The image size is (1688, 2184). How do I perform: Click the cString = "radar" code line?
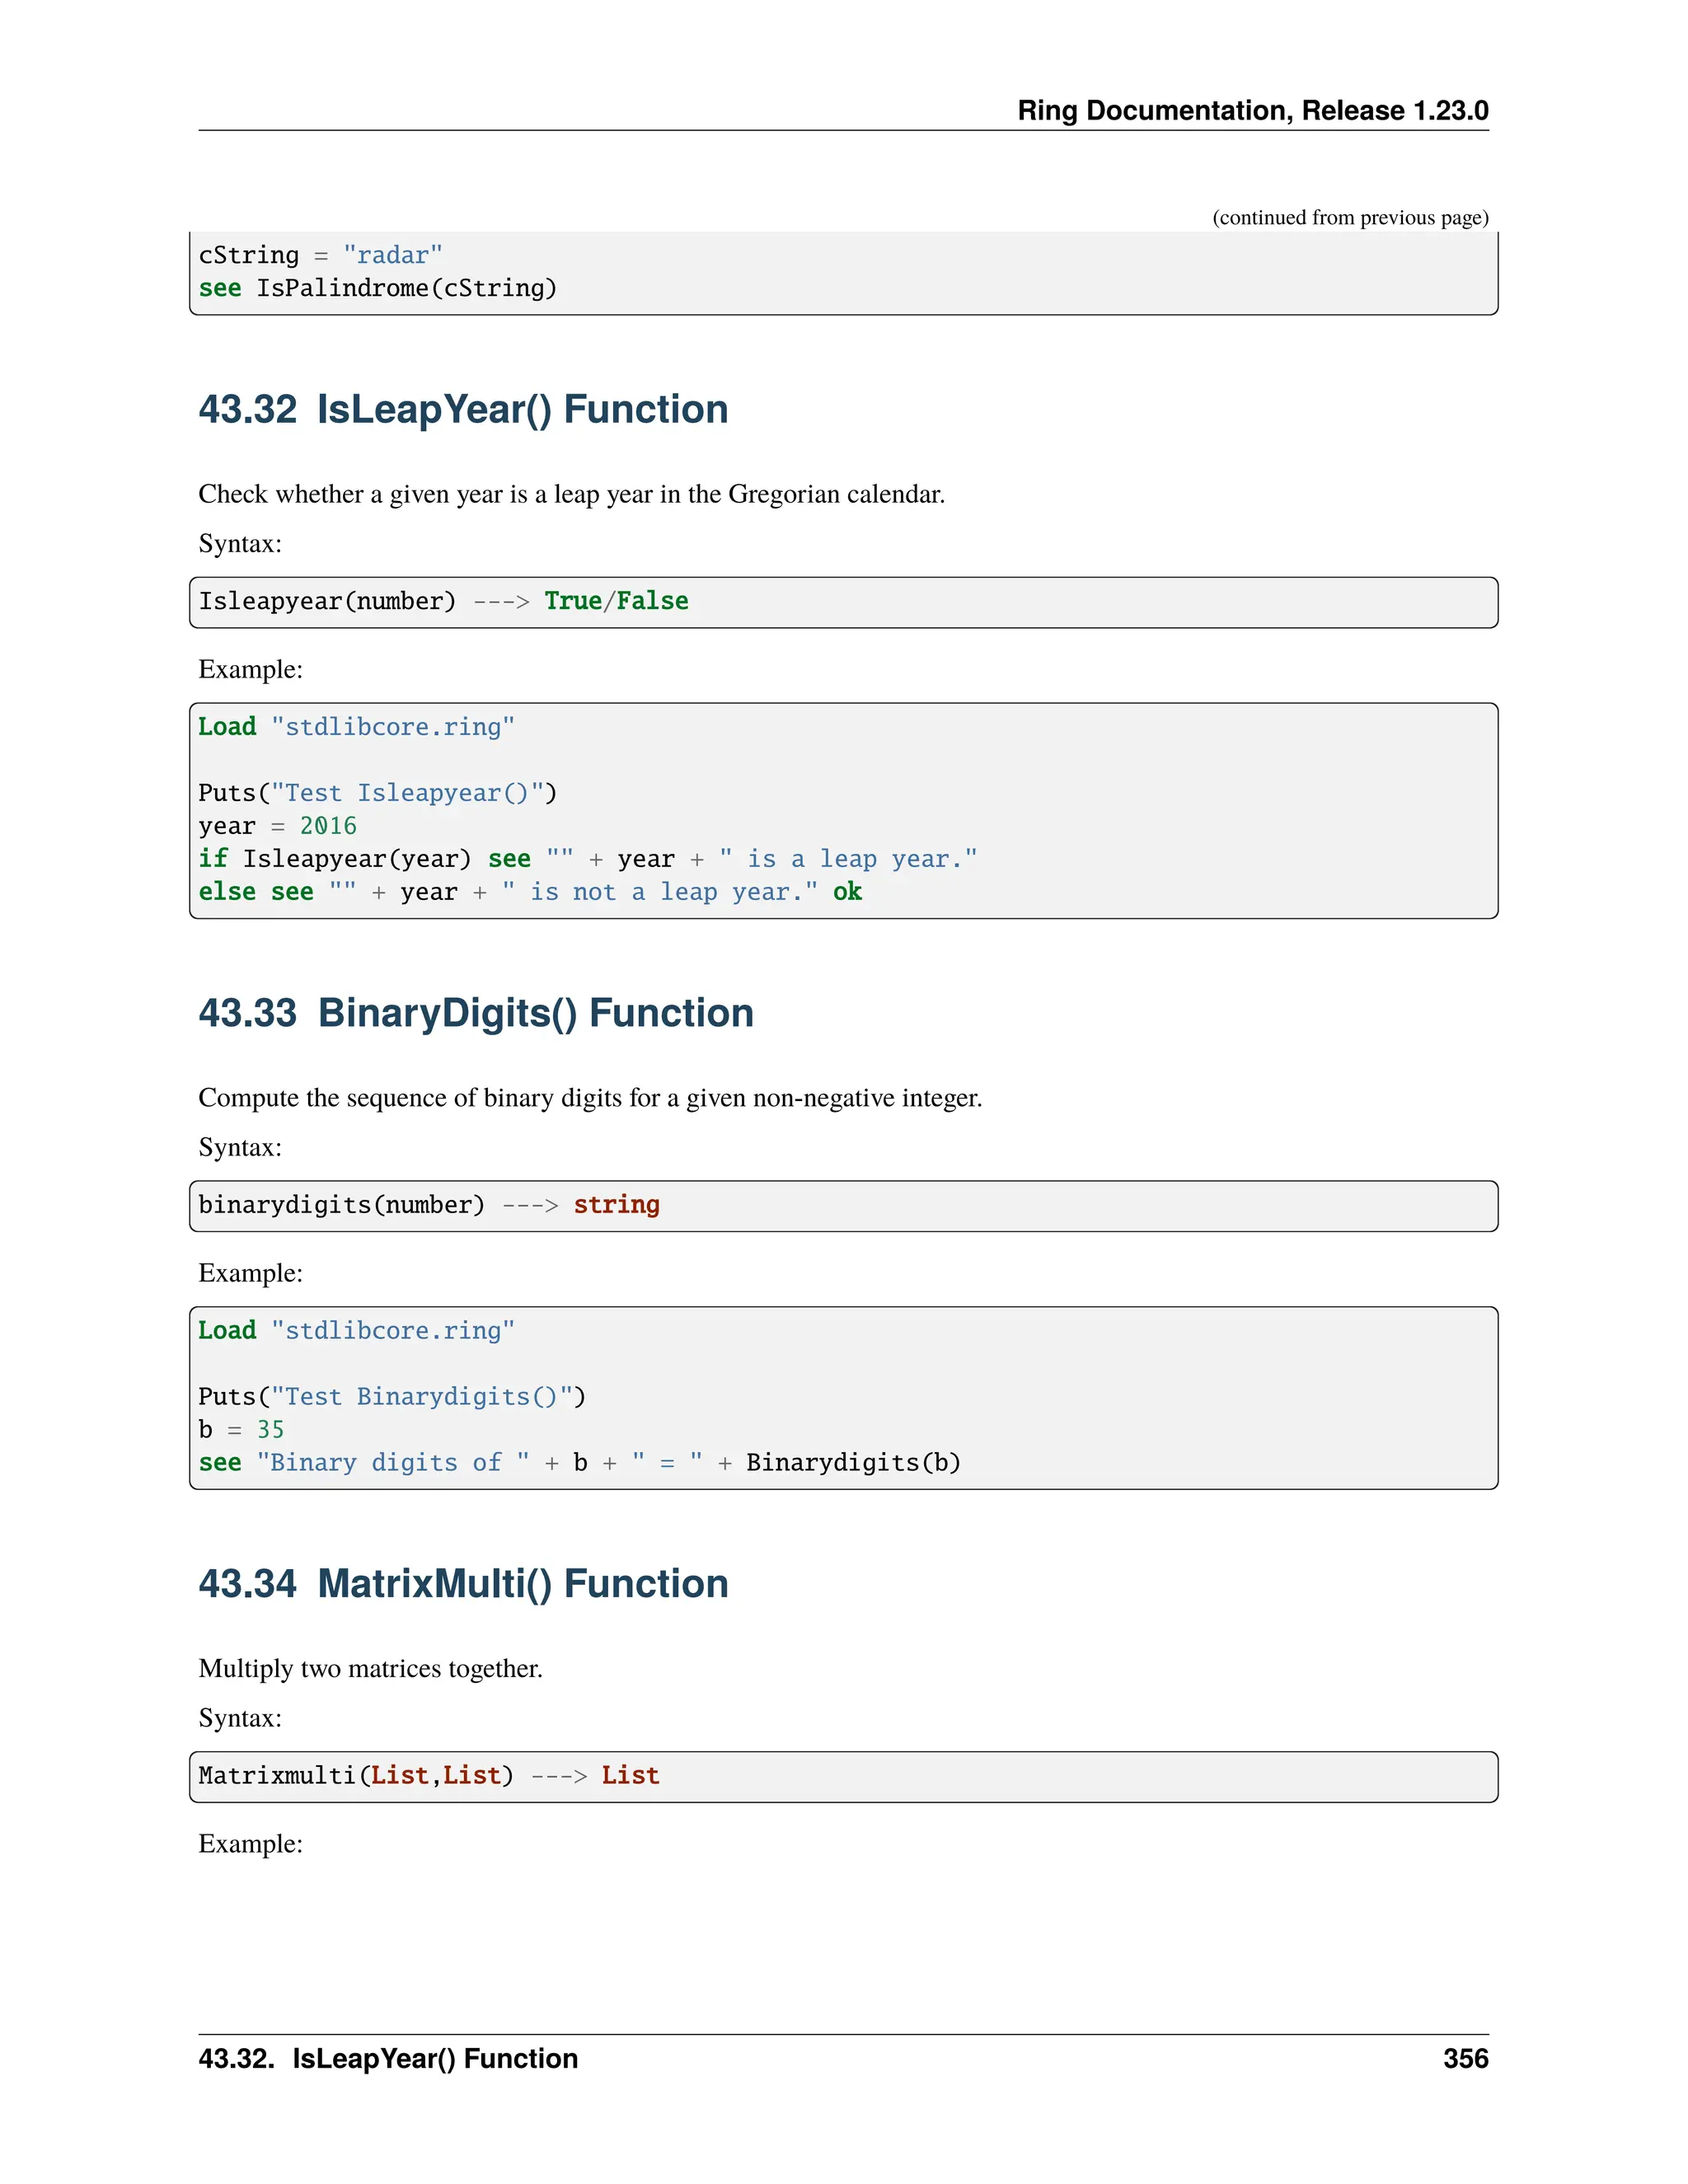[320, 256]
